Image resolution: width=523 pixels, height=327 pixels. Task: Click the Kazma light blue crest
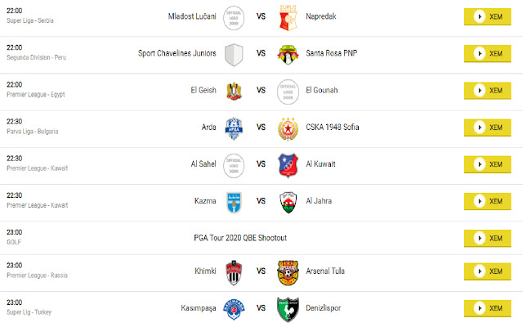point(234,202)
